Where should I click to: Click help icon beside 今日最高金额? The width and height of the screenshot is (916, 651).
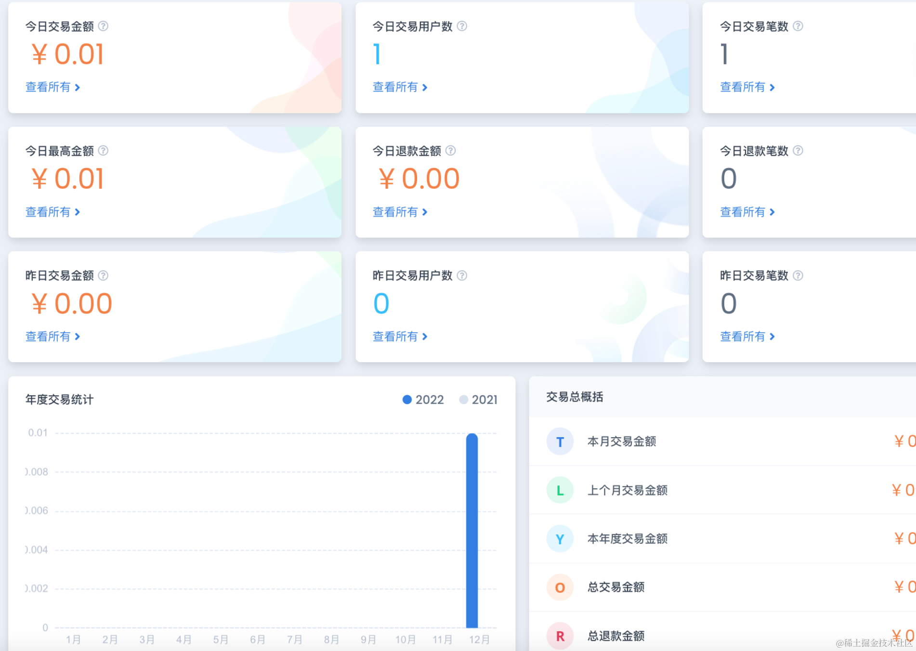coord(103,151)
